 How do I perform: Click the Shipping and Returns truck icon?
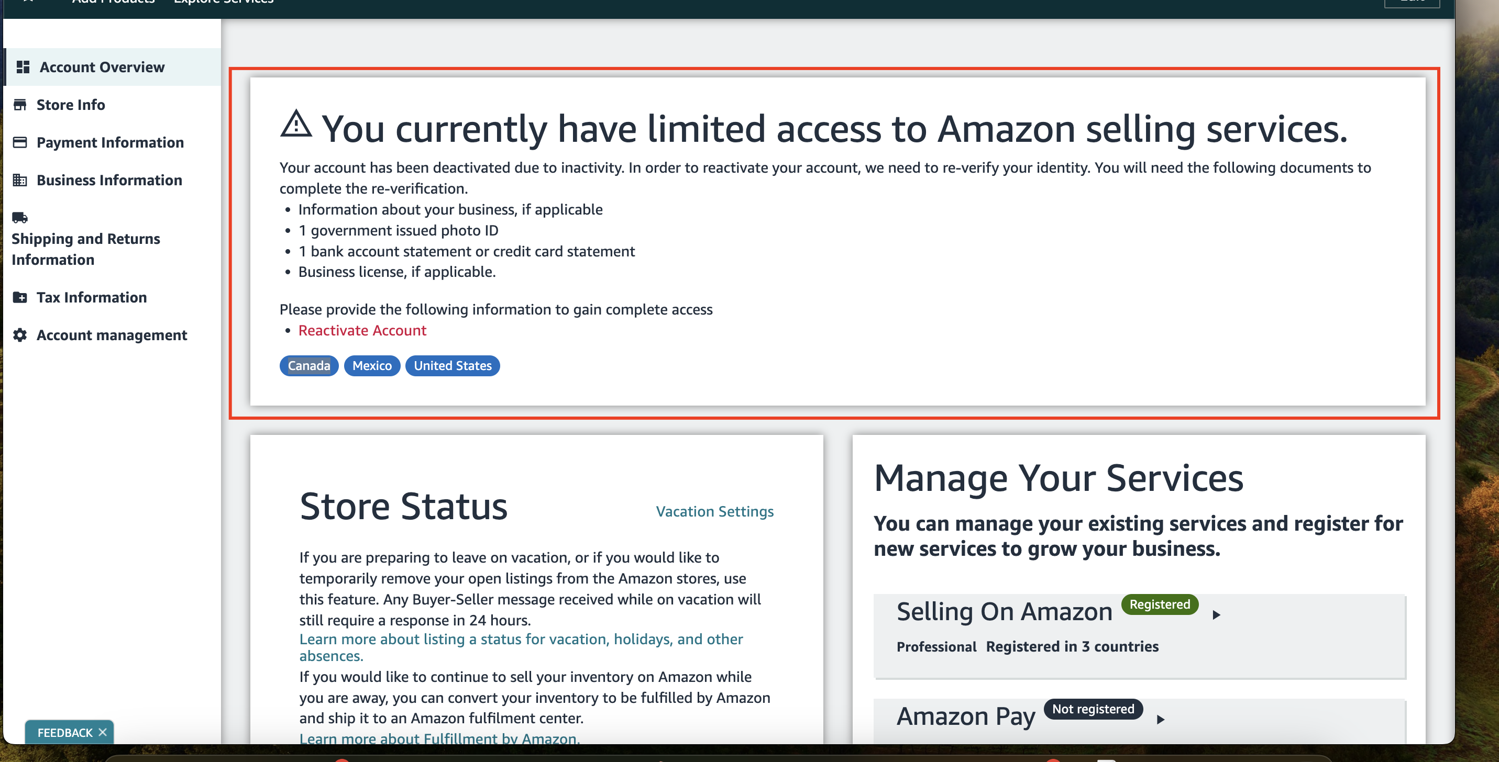click(20, 217)
